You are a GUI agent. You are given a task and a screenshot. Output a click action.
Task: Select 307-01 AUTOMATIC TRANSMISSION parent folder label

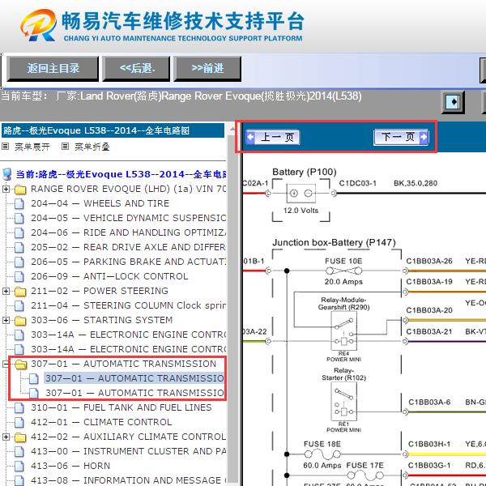(x=123, y=364)
